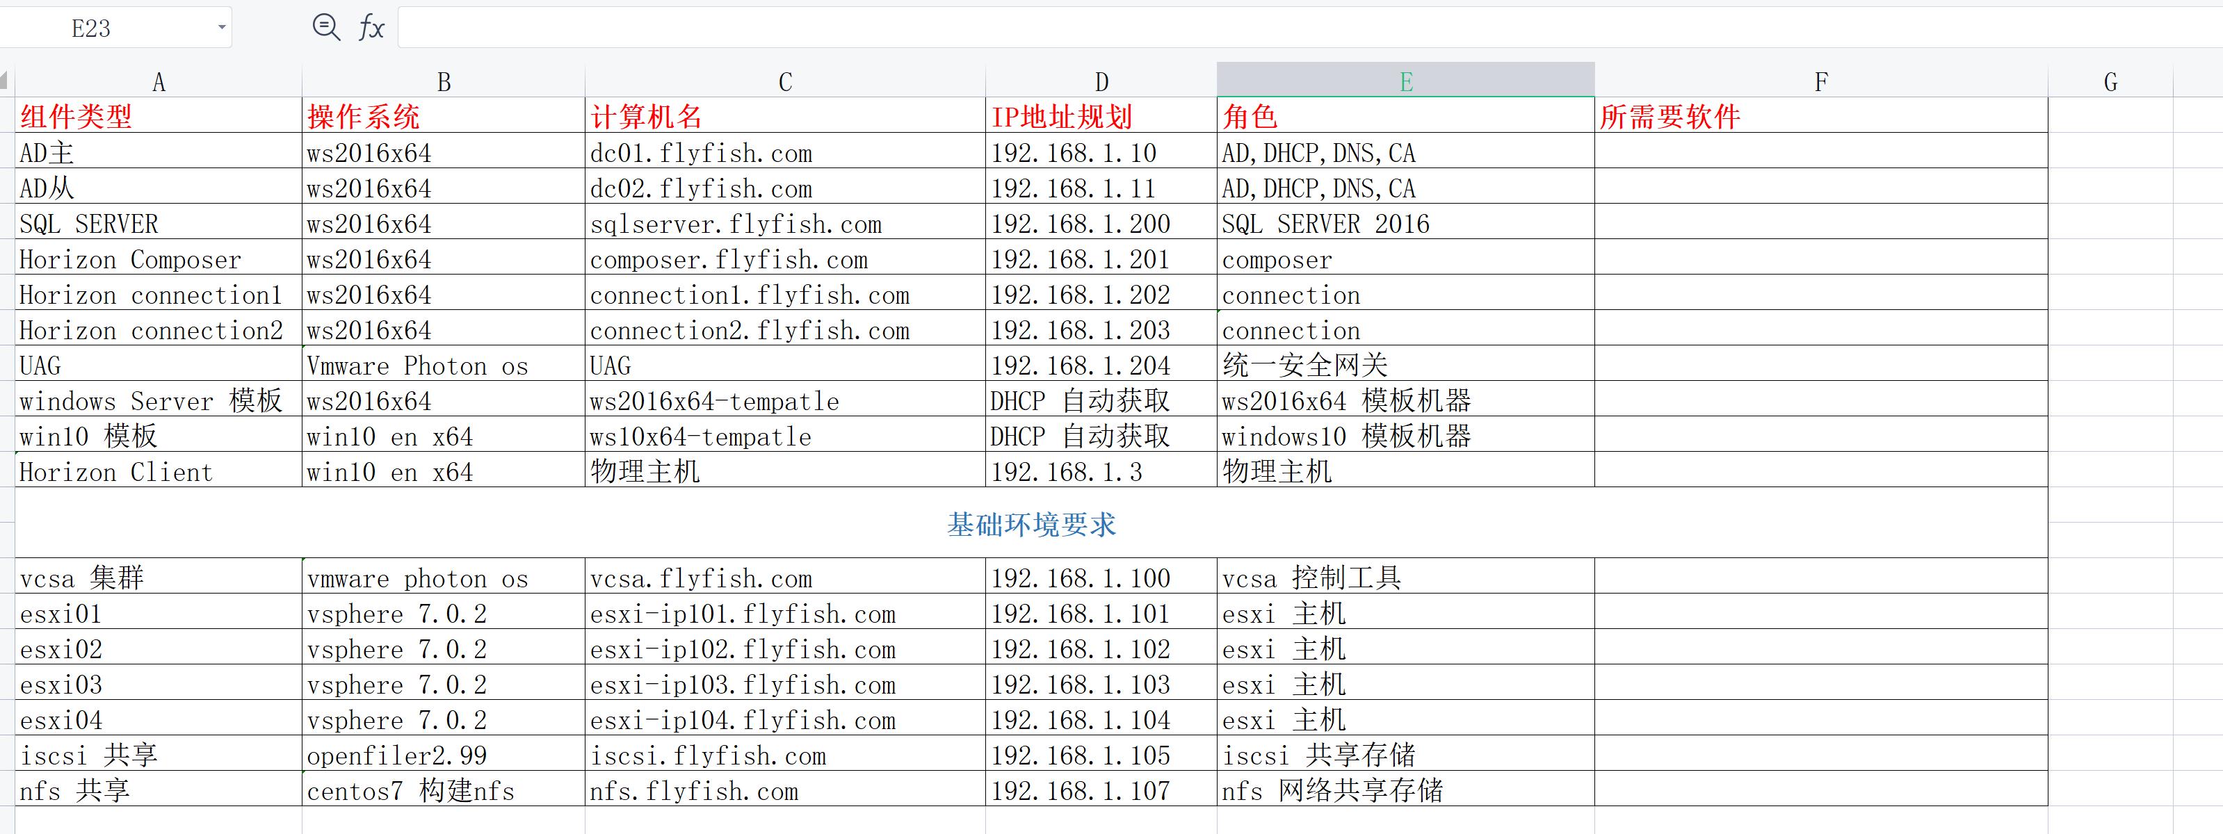
Task: Click the IP cell 192.168.1.3
Action: (x=1101, y=469)
